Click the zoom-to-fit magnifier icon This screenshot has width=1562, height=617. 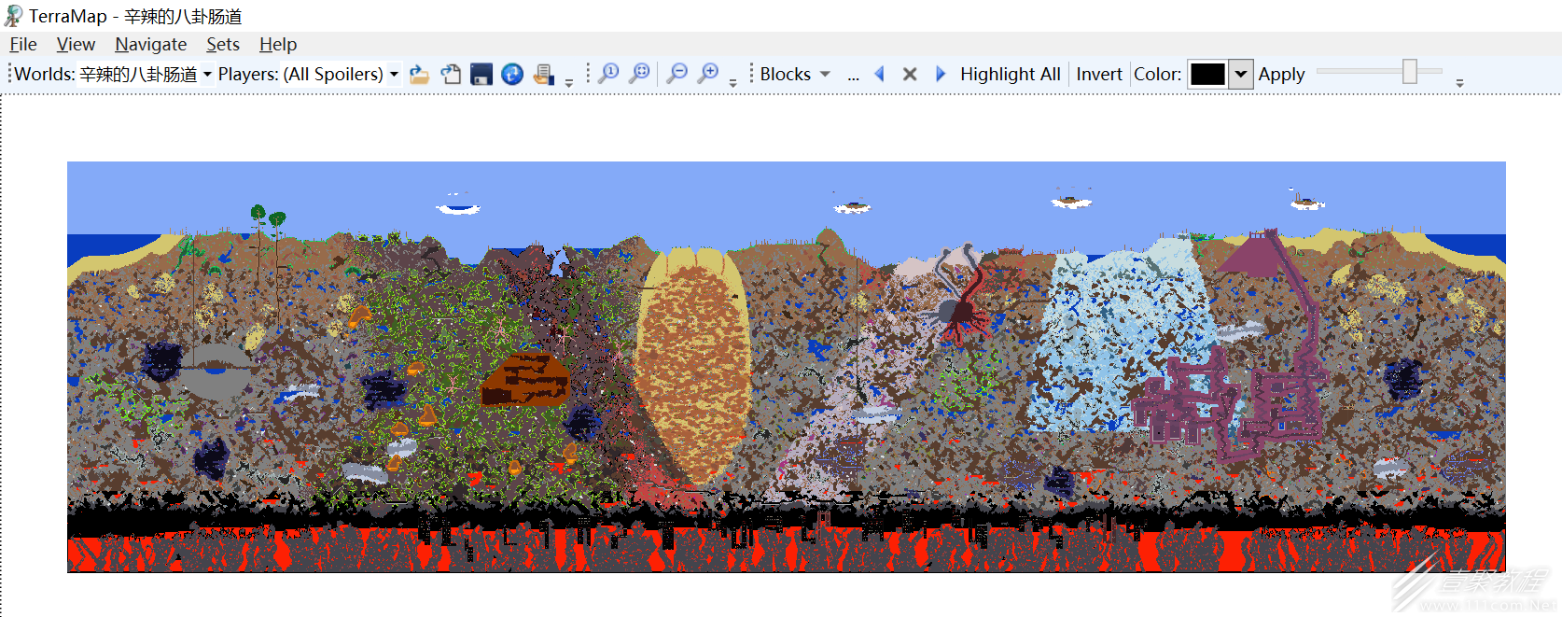639,74
